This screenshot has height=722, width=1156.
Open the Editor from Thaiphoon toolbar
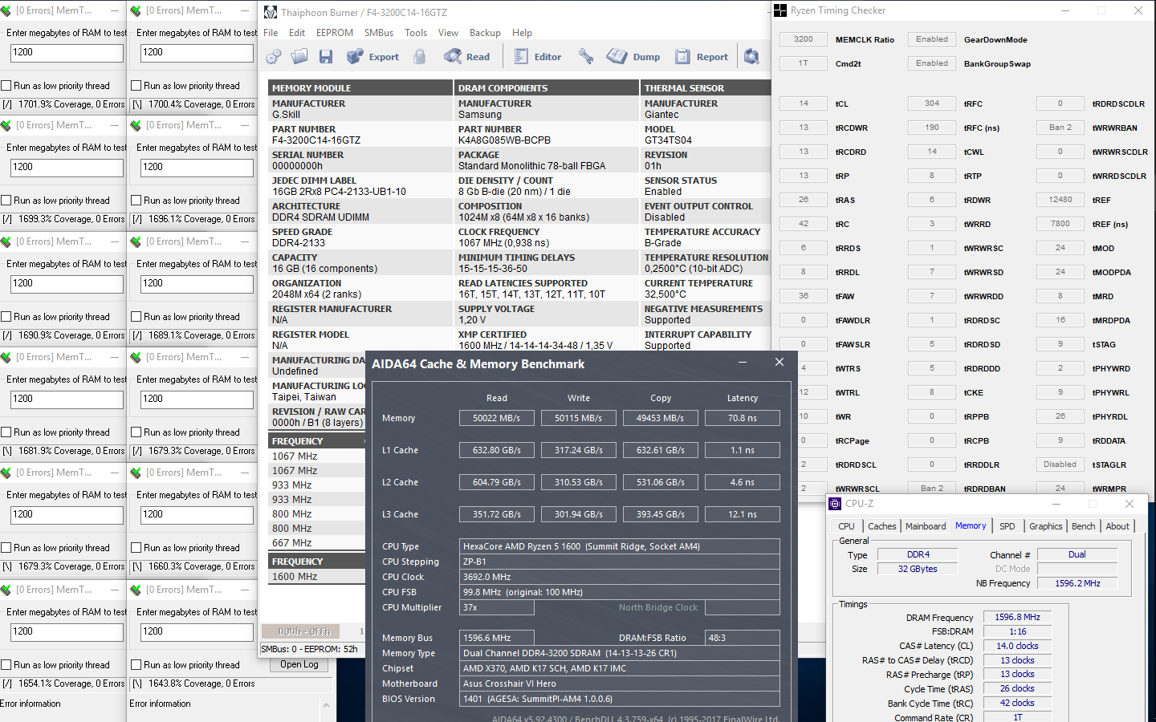(x=538, y=57)
